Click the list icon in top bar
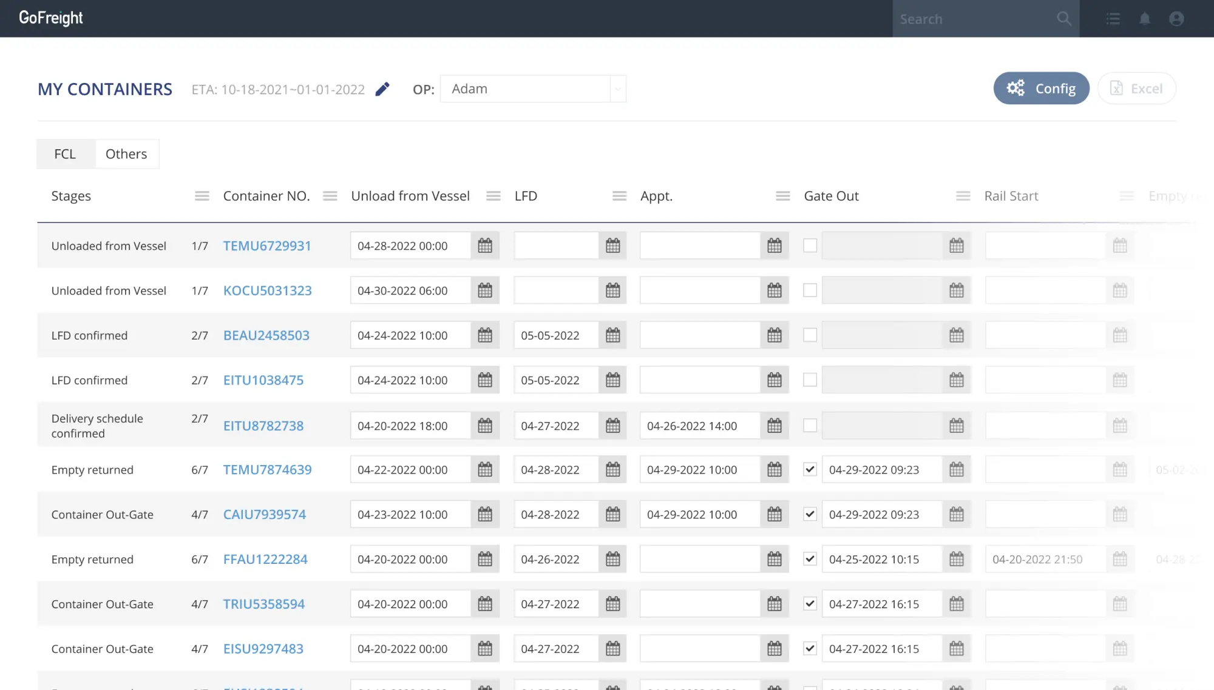The width and height of the screenshot is (1214, 690). [1113, 19]
